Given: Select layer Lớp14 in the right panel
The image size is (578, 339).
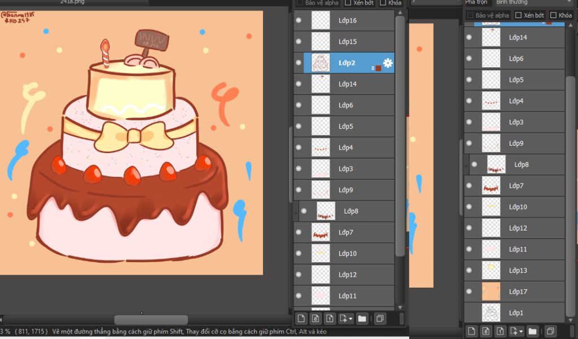Looking at the screenshot, I should pyautogui.click(x=514, y=37).
